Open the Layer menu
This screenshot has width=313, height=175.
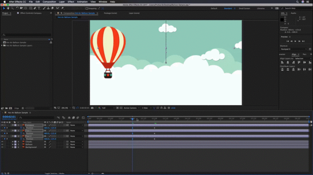point(62,2)
